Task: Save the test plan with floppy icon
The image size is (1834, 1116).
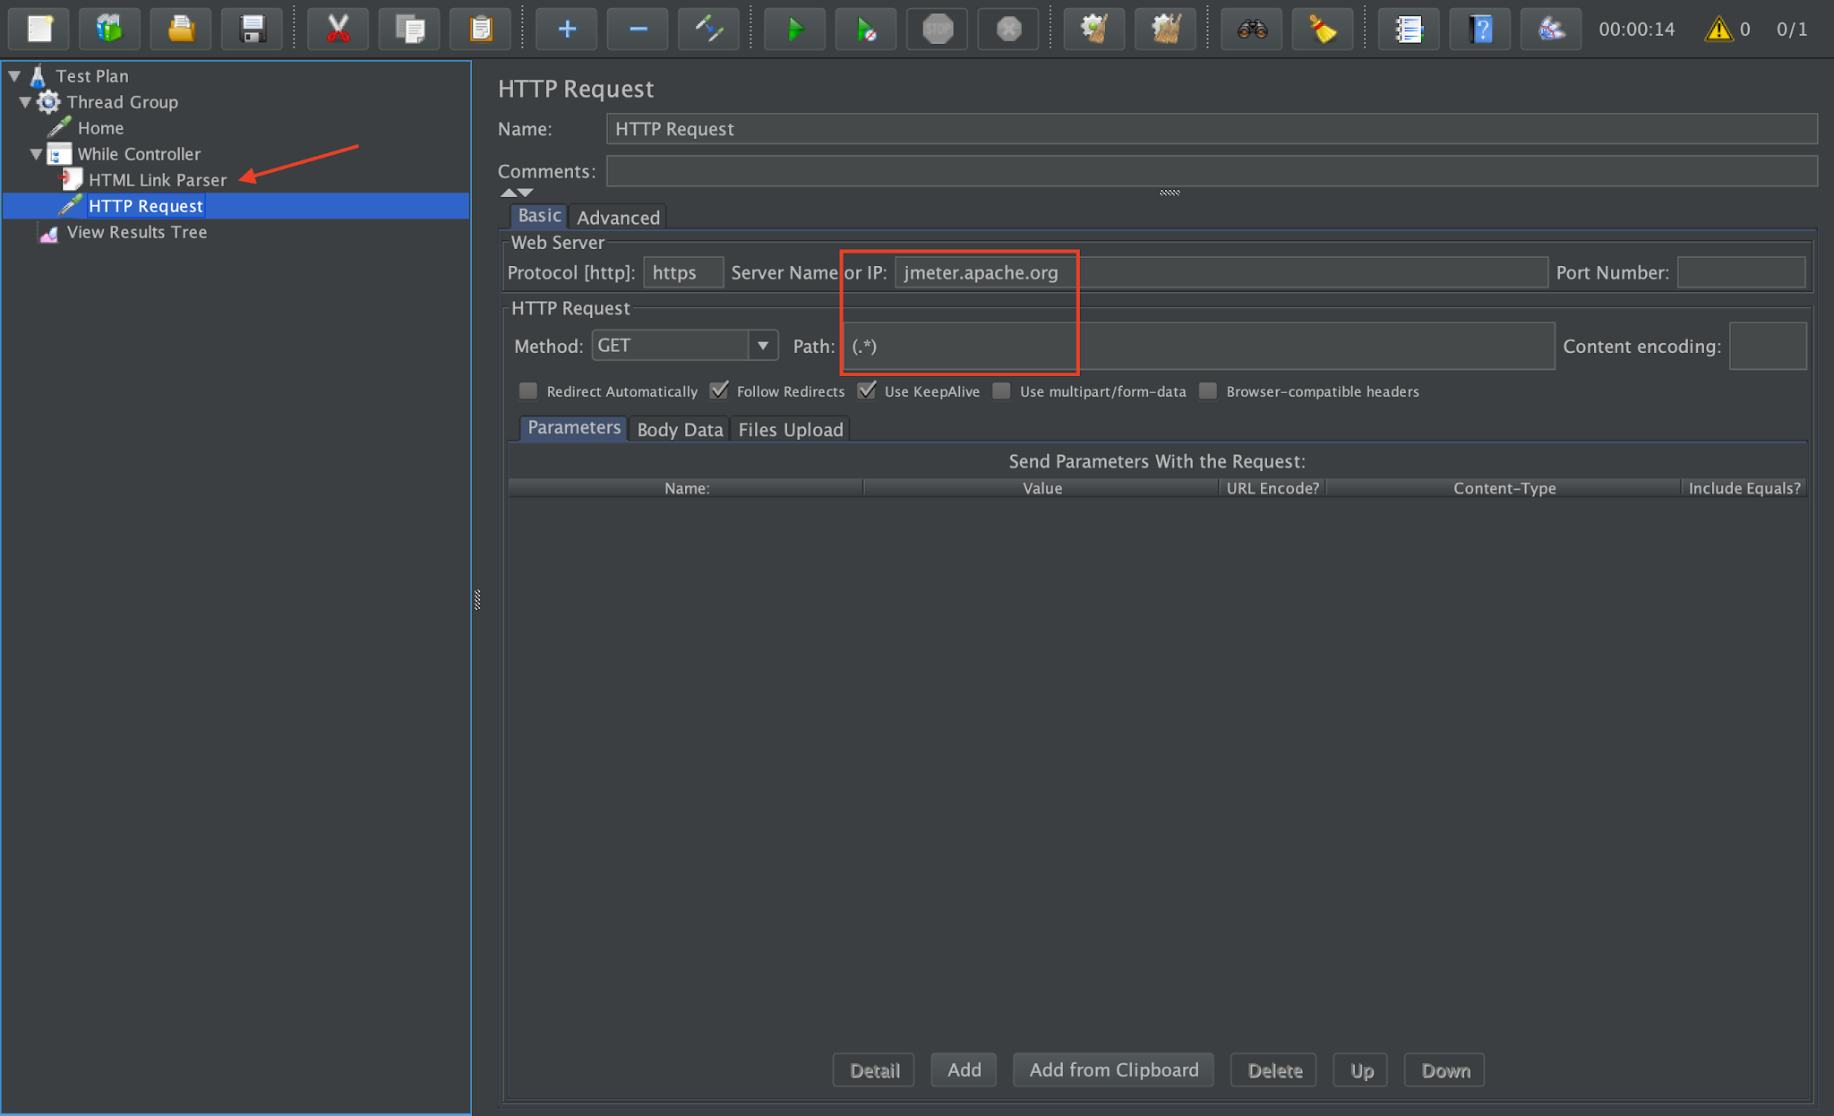Action: (x=253, y=29)
